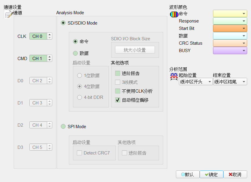
Task: Toggle 进阶报告 checkbox in SPI Mode
Action: pos(124,153)
